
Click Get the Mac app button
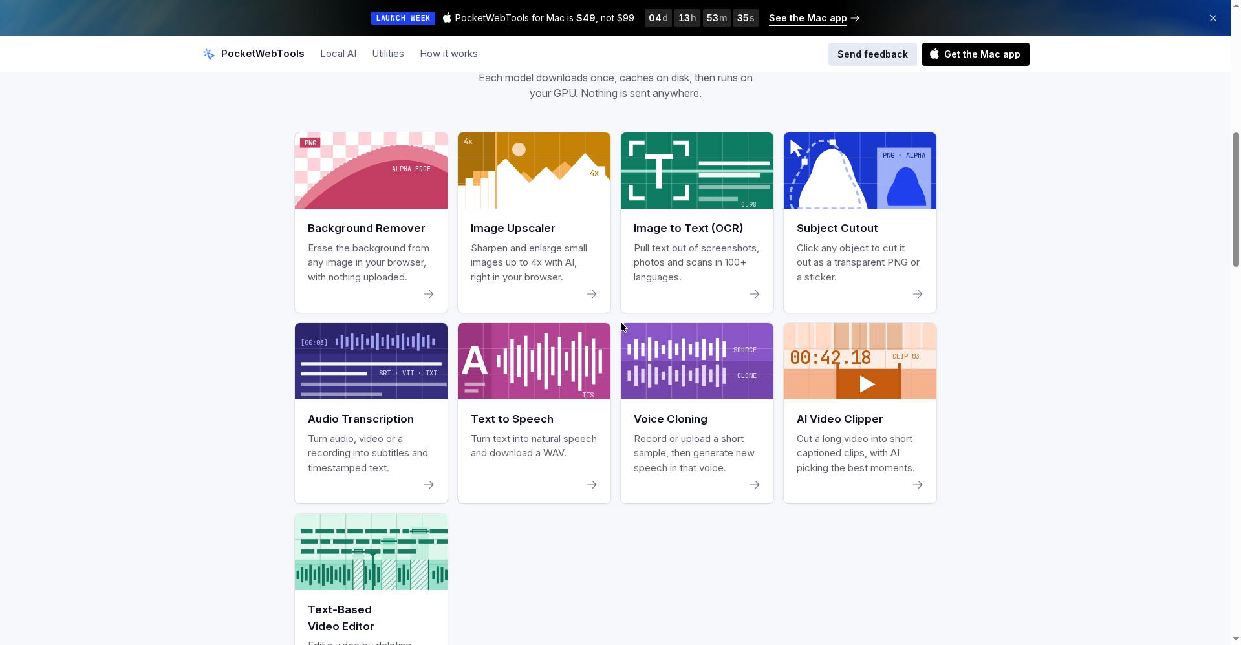(x=975, y=54)
